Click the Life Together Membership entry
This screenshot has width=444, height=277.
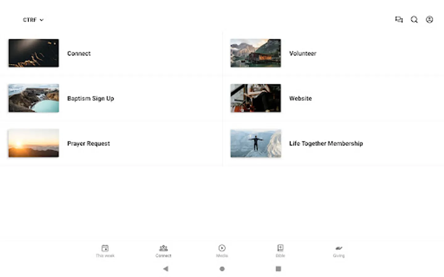pos(326,143)
